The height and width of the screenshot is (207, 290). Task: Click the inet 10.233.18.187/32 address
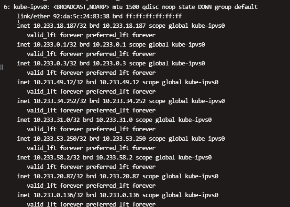52,26
